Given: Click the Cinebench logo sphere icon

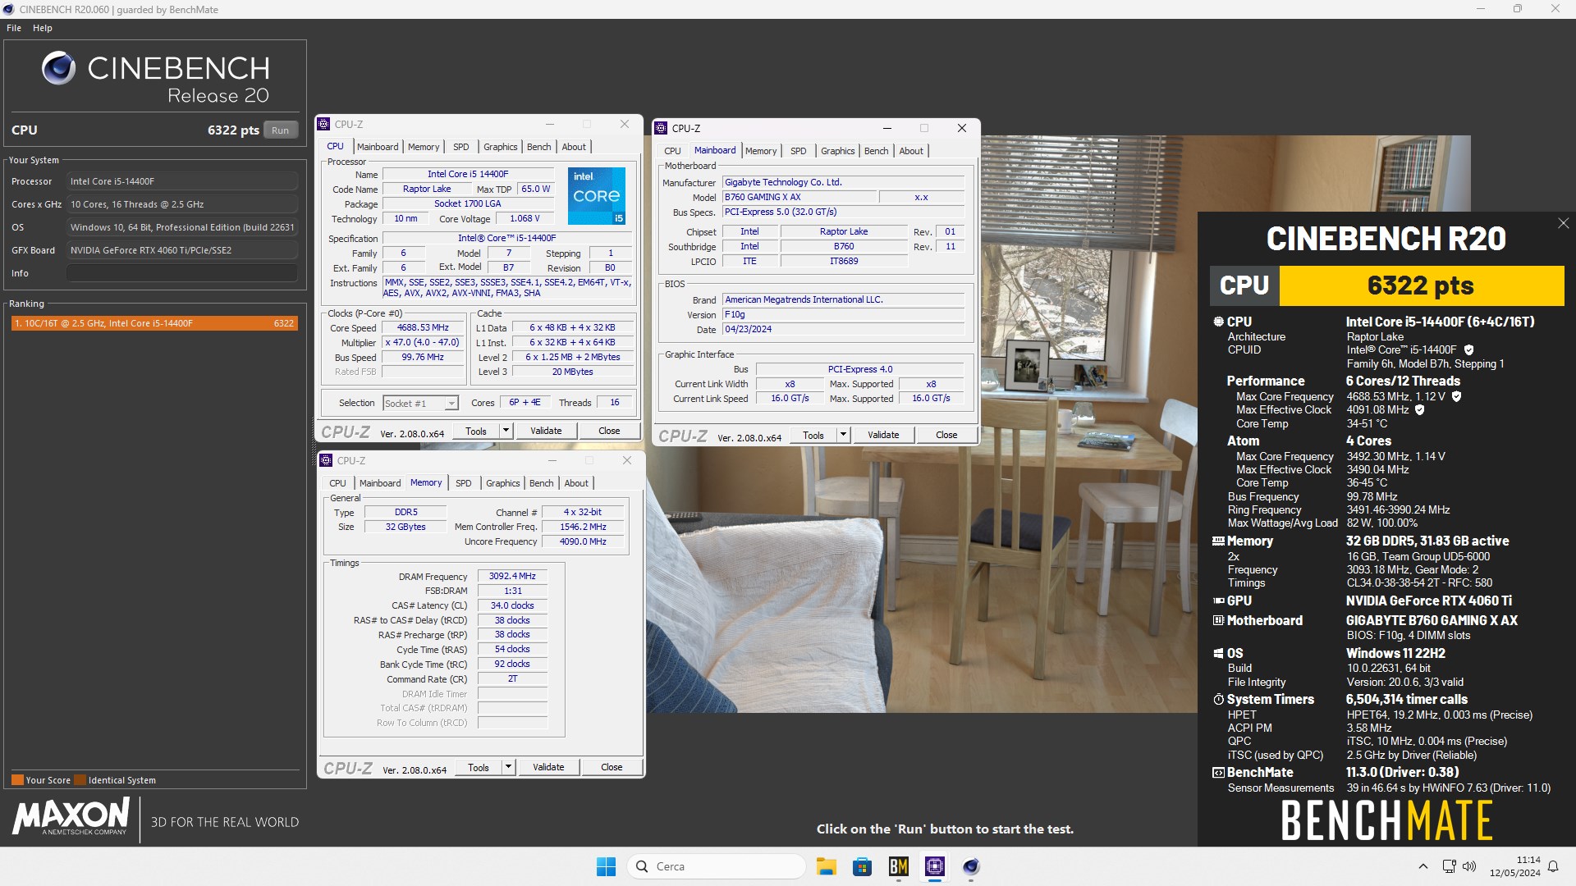Looking at the screenshot, I should [58, 68].
